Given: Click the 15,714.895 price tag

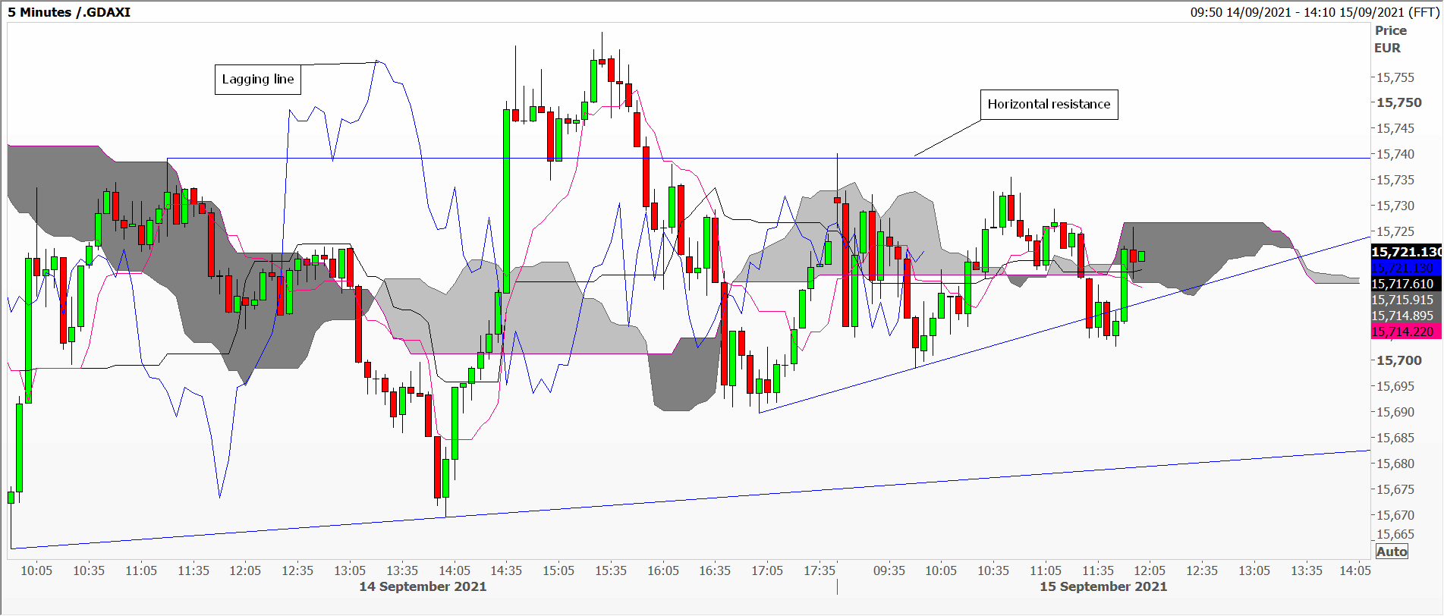Looking at the screenshot, I should (1406, 316).
